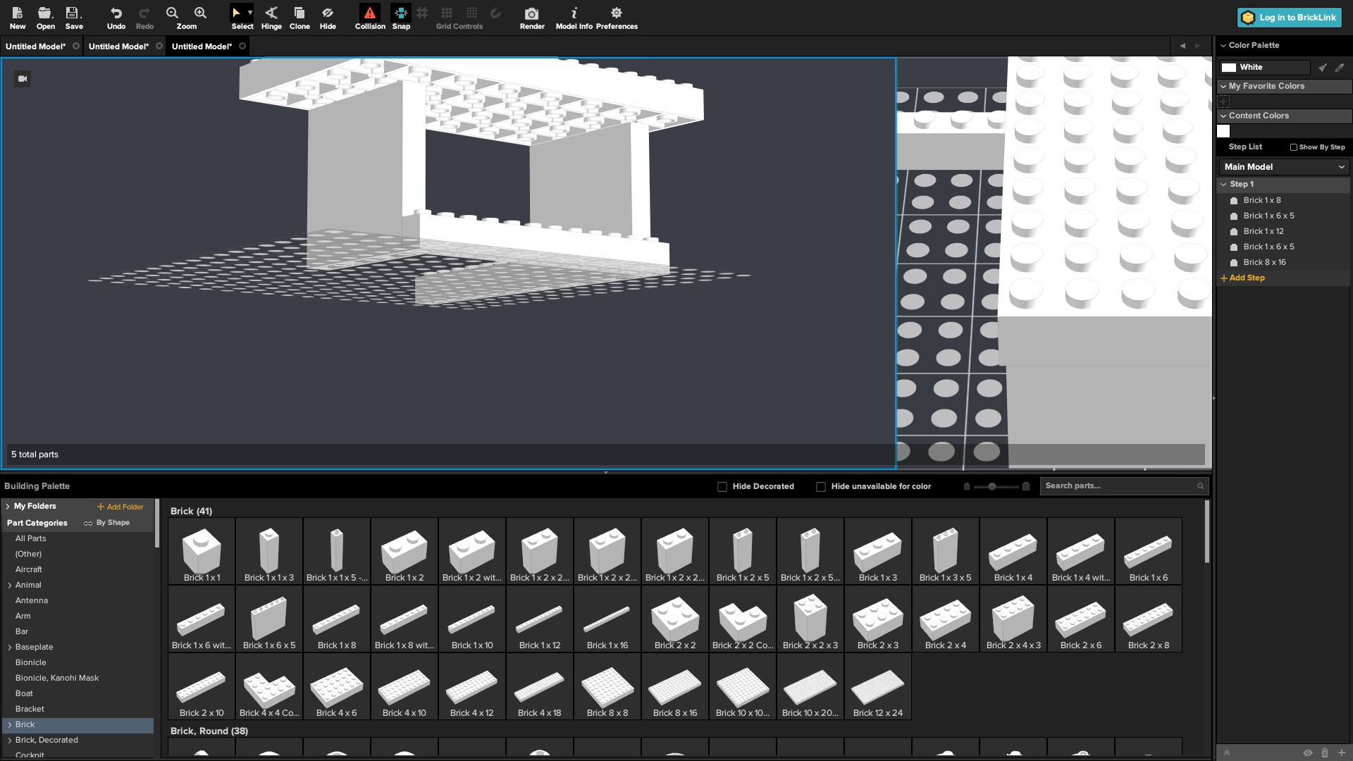Viewport: 1353px width, 761px height.
Task: Click Add Step
Action: pos(1242,278)
